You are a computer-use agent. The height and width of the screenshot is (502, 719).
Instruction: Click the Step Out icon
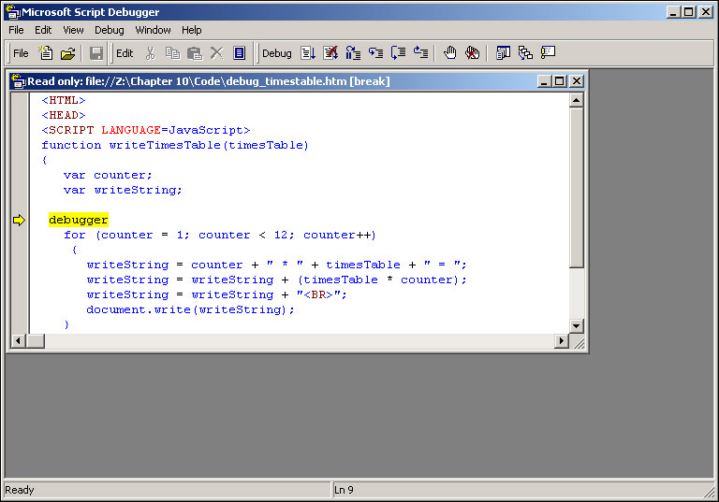tap(420, 53)
